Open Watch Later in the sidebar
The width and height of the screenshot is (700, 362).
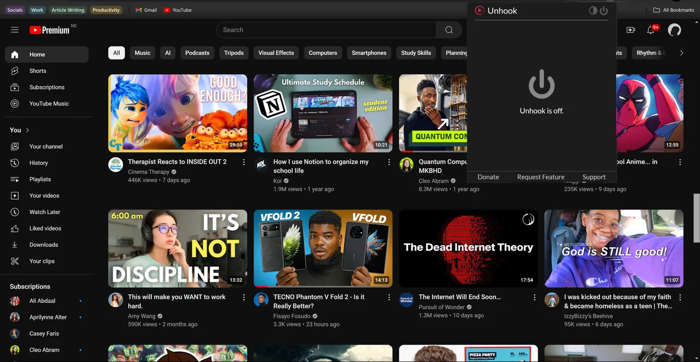tap(46, 212)
